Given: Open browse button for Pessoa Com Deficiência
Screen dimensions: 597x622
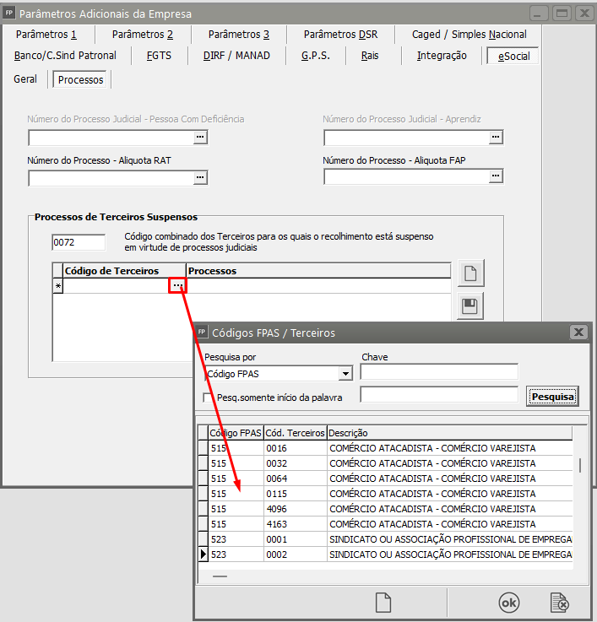Looking at the screenshot, I should pos(200,137).
